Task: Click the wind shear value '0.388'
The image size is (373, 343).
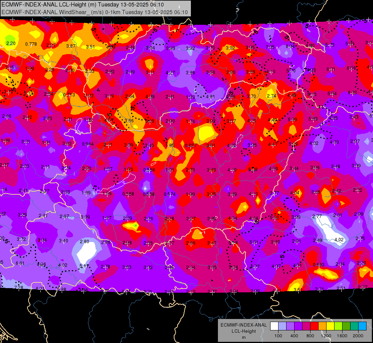Action: pyautogui.click(x=128, y=194)
